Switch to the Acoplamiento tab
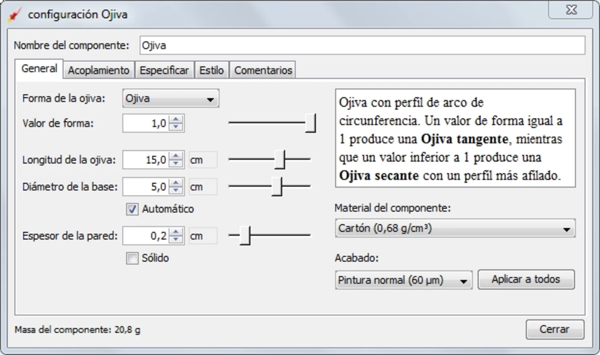Image resolution: width=600 pixels, height=355 pixels. [x=99, y=69]
